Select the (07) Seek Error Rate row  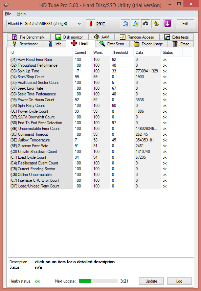click(x=96, y=88)
